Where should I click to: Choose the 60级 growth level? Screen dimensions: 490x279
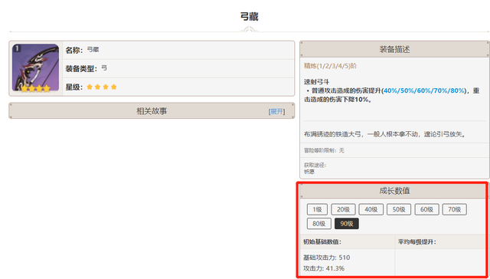point(426,209)
